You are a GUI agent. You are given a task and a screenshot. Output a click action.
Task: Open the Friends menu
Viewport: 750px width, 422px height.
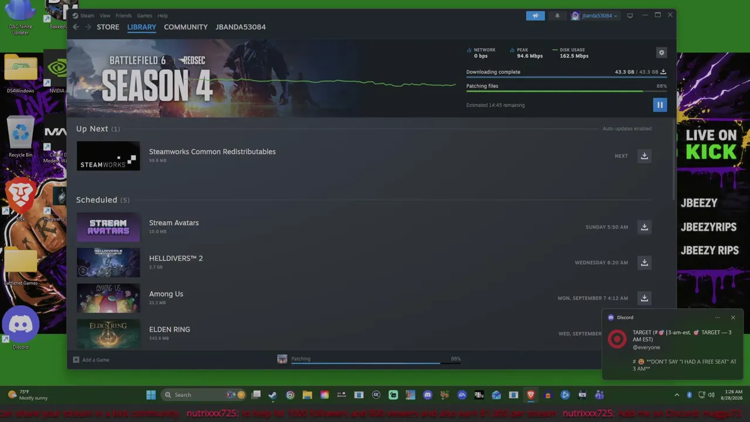coord(124,16)
